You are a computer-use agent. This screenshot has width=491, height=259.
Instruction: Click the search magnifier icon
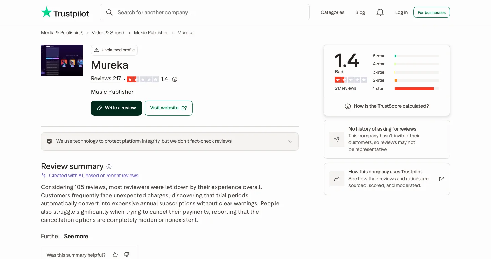click(109, 12)
